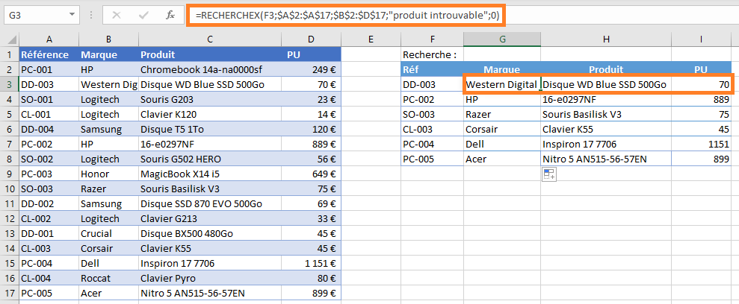
Task: Select cell Crucial in column B
Action: pos(108,234)
